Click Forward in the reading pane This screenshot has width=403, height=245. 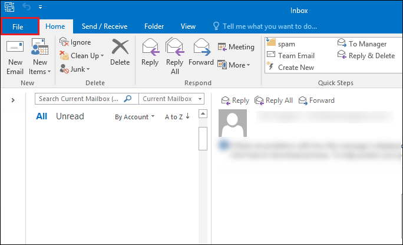click(x=316, y=100)
